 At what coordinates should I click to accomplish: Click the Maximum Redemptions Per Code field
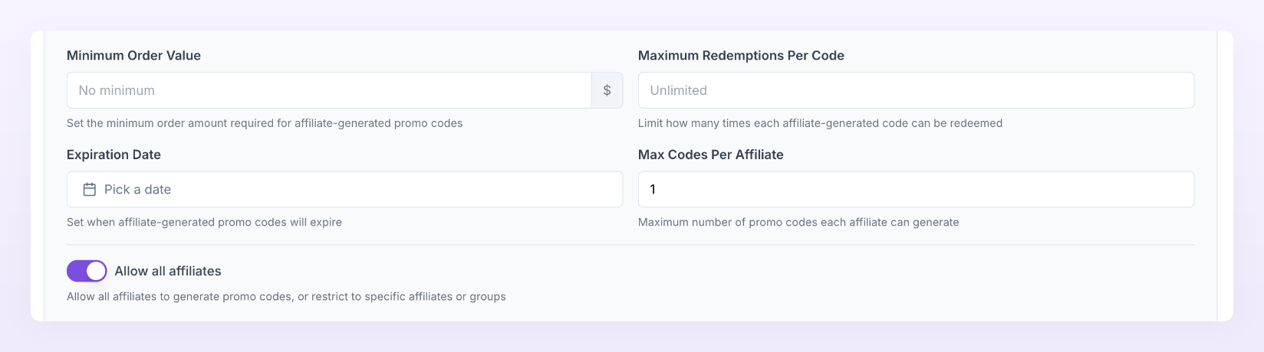(916, 90)
